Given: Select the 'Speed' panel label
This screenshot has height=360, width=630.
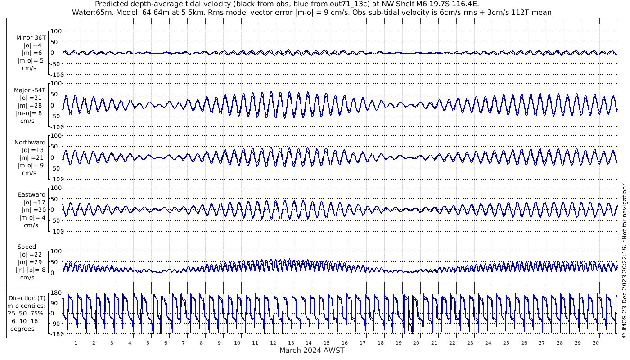Looking at the screenshot, I should [27, 247].
